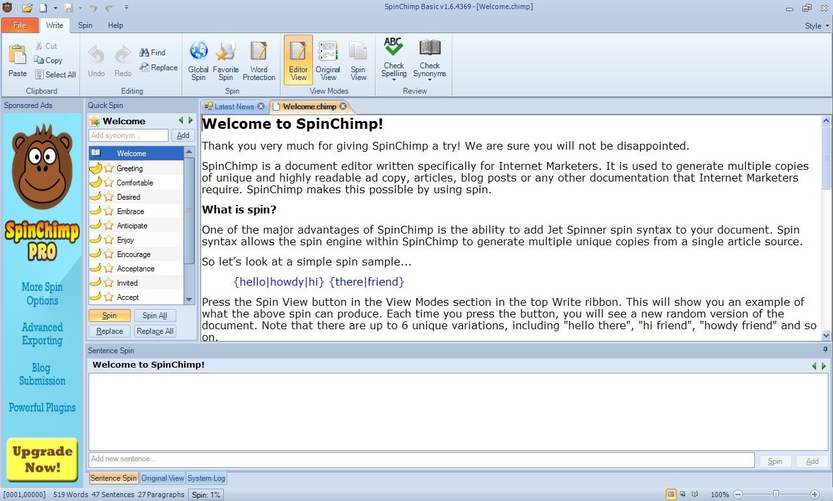
Task: Close the Latest News tab
Action: coord(261,107)
